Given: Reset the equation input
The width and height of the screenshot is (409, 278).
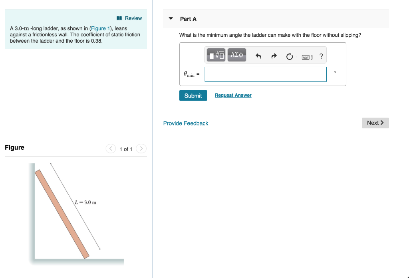Looking at the screenshot, I should [x=289, y=56].
